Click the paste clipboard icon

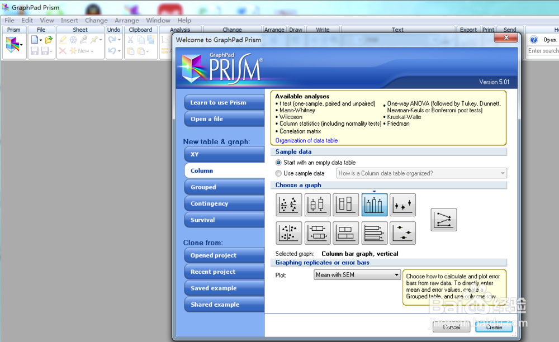tap(130, 51)
